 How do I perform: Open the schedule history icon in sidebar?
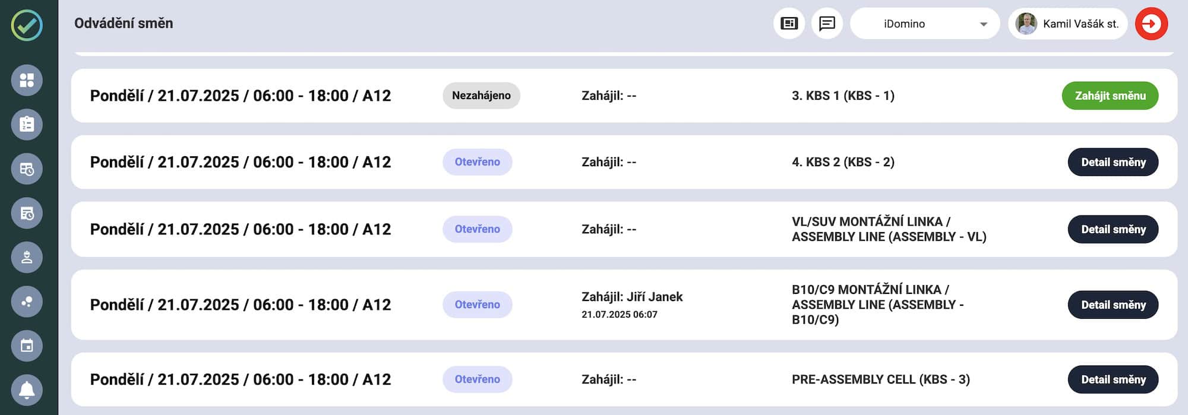pos(27,213)
